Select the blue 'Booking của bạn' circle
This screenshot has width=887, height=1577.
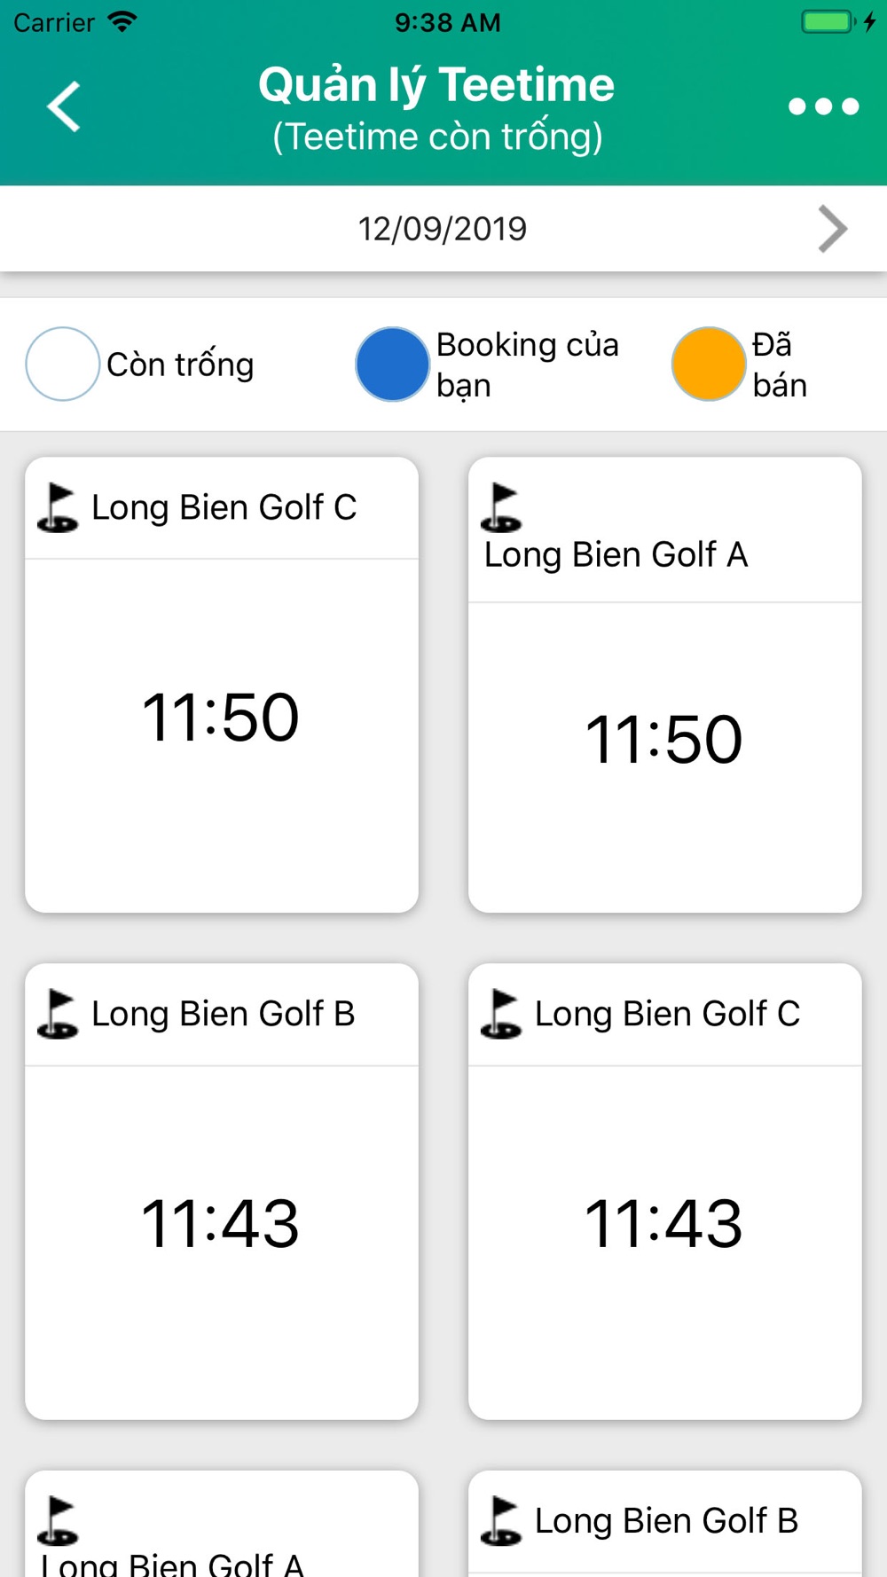392,364
